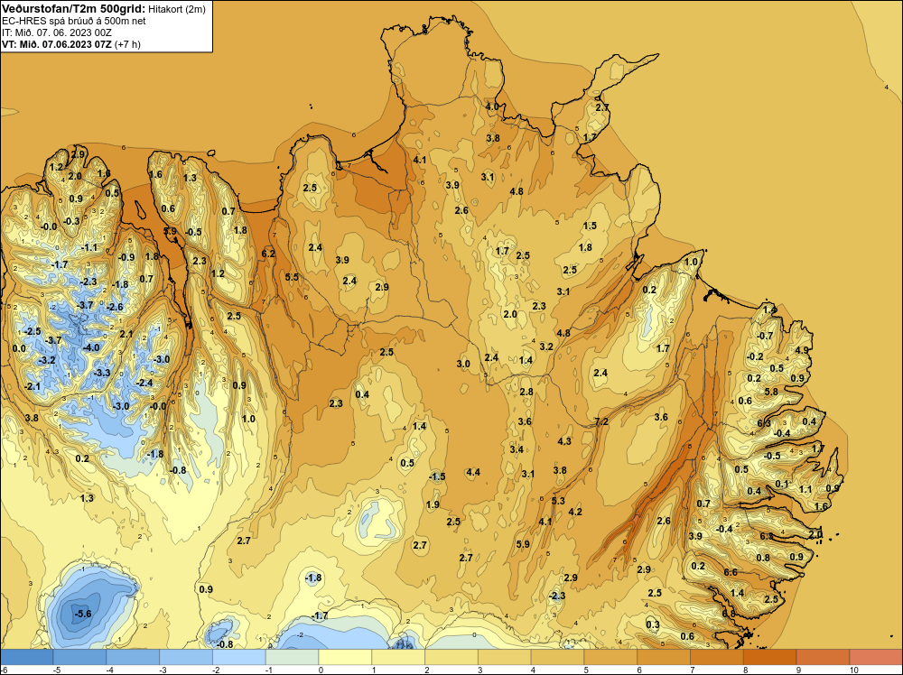Select the legend color segment between 4 and 5
Screen dimensions: 903x675
pyautogui.click(x=557, y=657)
